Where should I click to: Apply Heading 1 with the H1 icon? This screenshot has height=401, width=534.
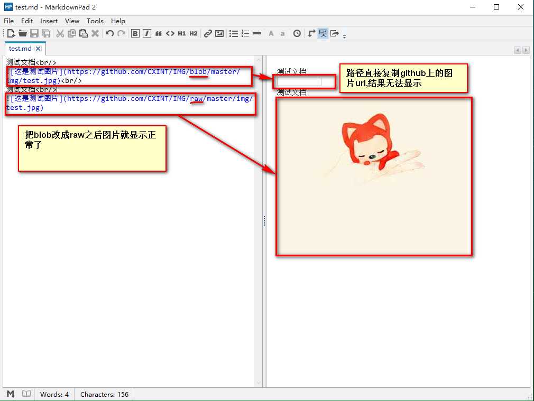click(x=182, y=33)
